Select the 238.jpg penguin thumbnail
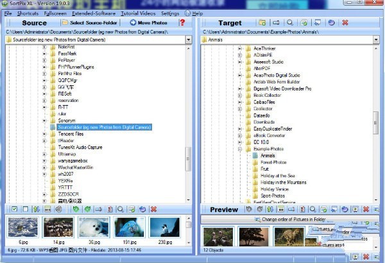The height and width of the screenshot is (263, 385). [x=165, y=227]
